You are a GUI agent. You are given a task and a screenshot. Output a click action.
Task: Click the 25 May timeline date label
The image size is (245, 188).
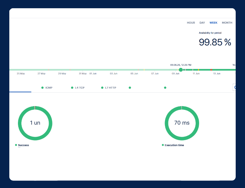point(21,74)
